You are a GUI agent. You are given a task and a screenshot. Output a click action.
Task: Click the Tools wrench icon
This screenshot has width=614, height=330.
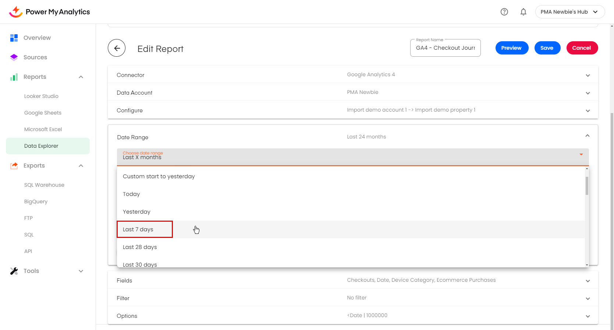click(x=14, y=271)
